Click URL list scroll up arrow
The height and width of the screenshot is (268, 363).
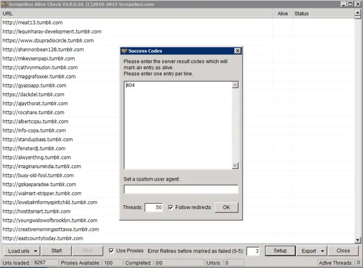(358, 12)
